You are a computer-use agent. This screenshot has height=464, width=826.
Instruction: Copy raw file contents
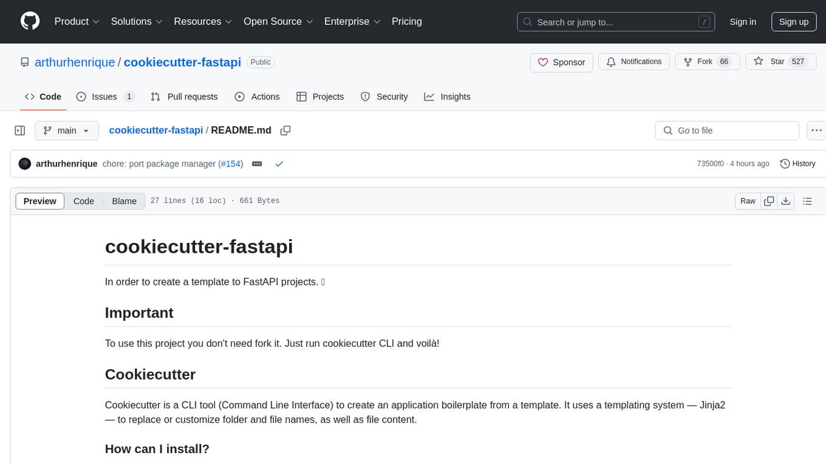pos(770,201)
